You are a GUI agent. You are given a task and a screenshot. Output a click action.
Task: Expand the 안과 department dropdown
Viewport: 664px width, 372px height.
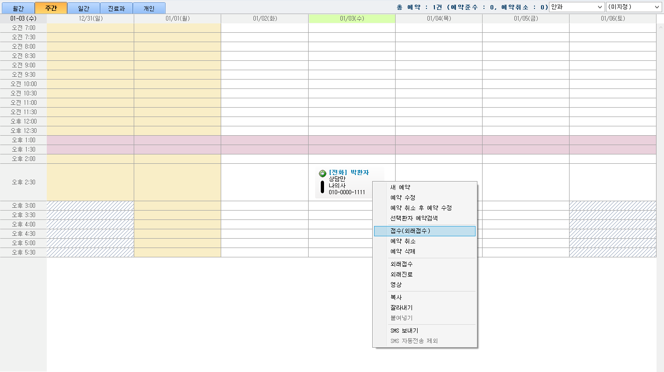tap(577, 7)
